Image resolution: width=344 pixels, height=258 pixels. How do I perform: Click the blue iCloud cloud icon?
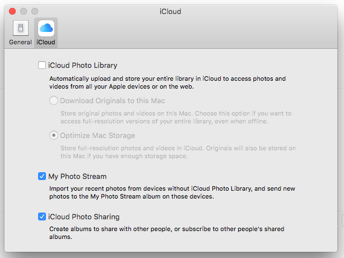tap(46, 28)
